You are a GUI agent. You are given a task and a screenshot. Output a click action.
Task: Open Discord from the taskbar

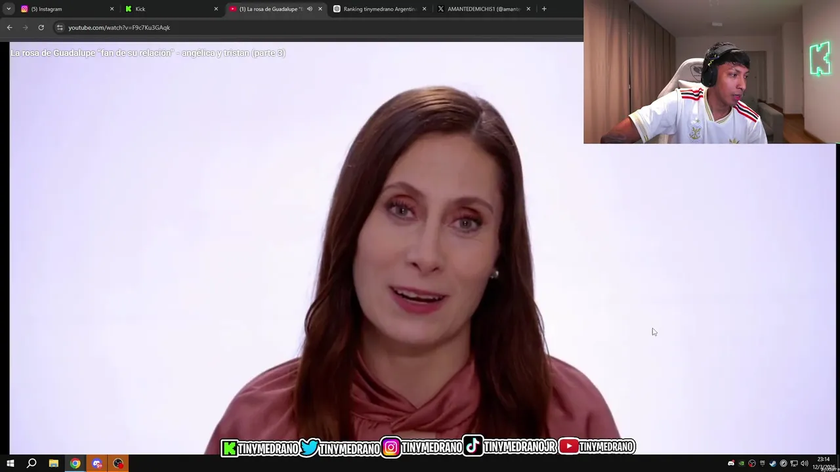pos(97,463)
